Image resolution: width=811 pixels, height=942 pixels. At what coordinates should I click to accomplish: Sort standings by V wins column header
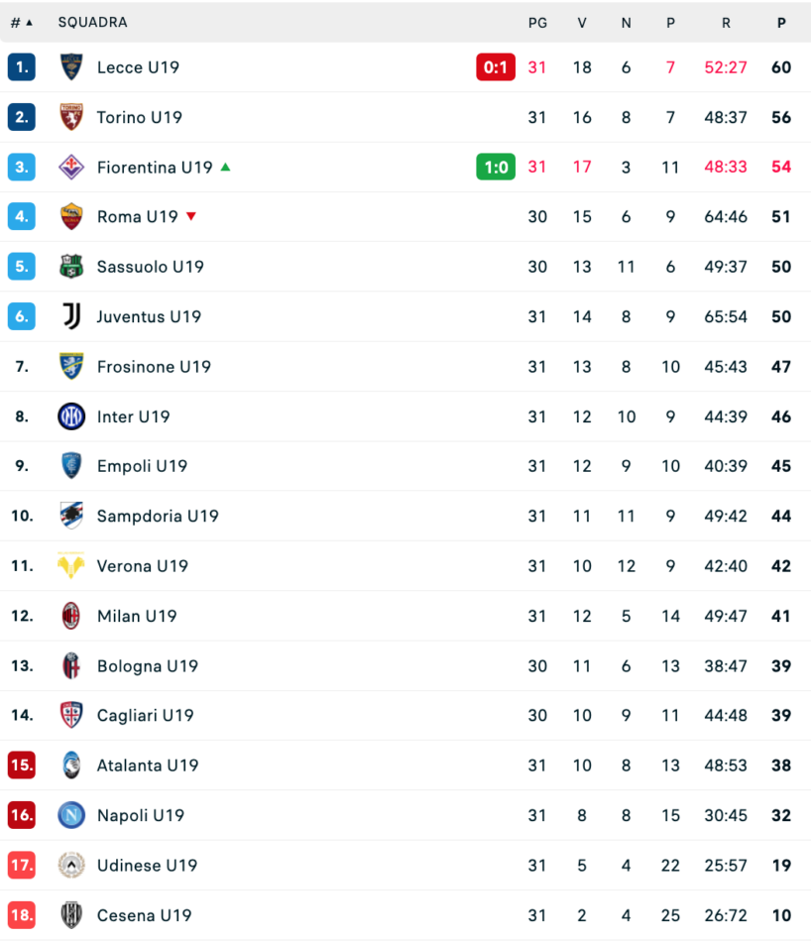tap(582, 22)
